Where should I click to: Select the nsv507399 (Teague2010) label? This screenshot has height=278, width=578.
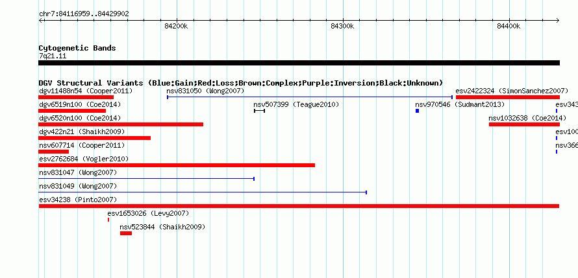tap(296, 104)
